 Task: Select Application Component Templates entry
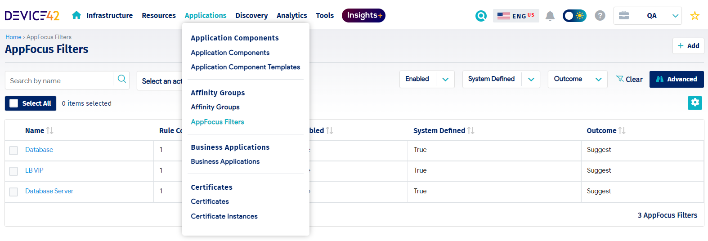tap(245, 67)
